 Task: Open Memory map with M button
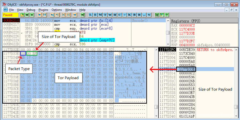pos(100,15)
